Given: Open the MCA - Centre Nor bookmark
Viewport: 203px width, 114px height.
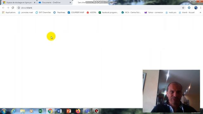Looking at the screenshot, I should (131, 12).
